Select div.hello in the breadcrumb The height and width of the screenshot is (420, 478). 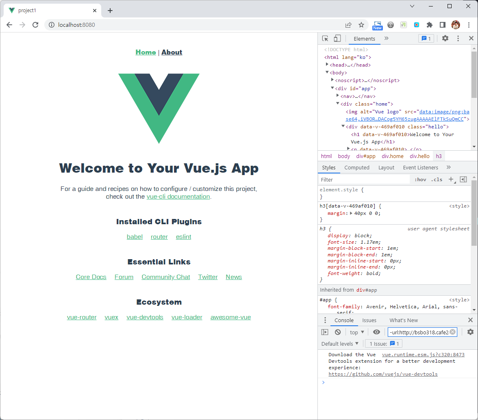click(419, 156)
